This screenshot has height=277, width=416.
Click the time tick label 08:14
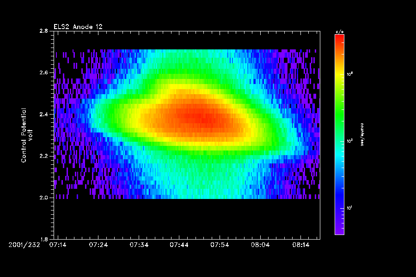301,245
